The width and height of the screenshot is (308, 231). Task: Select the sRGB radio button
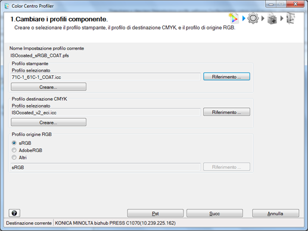pos(14,143)
